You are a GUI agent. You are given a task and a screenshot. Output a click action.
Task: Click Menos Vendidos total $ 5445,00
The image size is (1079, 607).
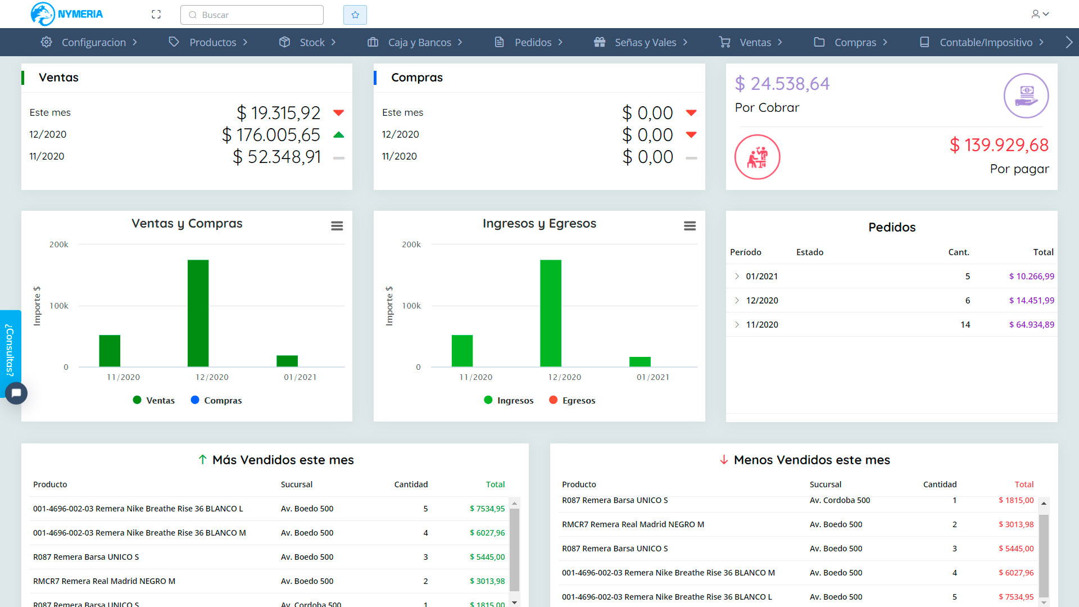point(1016,549)
